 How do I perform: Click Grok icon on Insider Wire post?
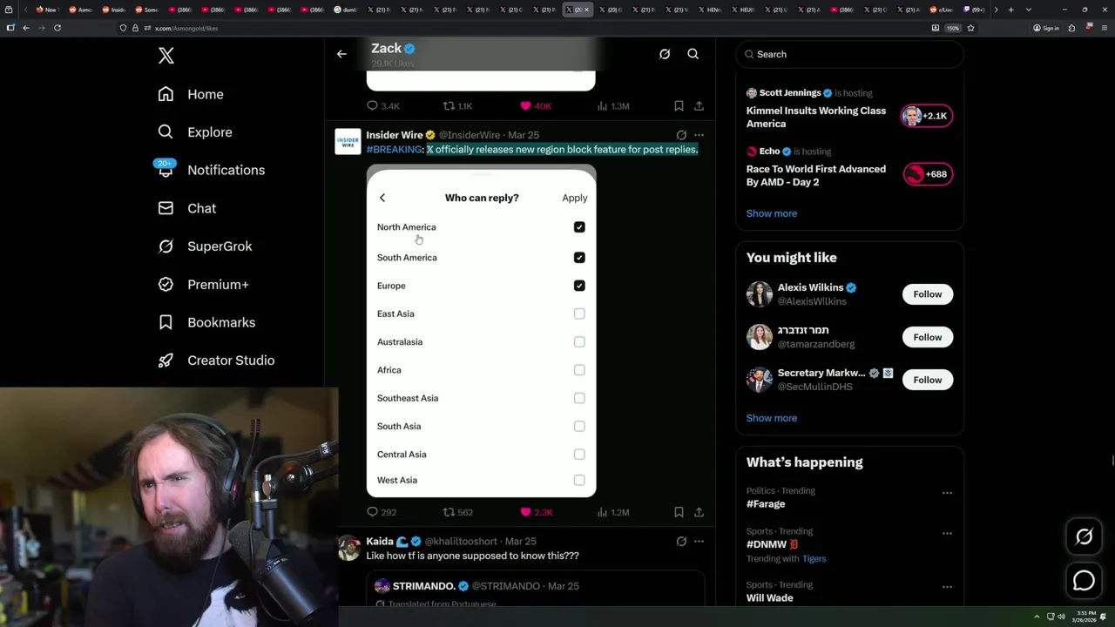681,135
